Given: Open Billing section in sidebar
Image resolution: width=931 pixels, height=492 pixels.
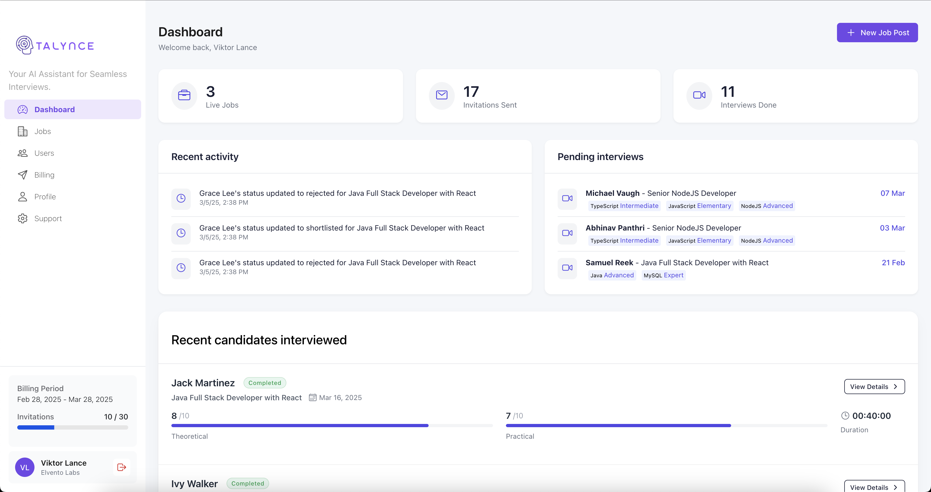Looking at the screenshot, I should click(x=44, y=175).
